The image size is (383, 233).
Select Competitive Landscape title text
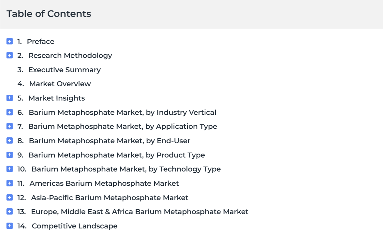75,226
